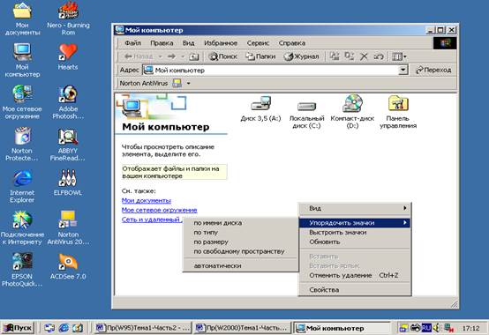Click inside the Address input field

tap(270, 70)
